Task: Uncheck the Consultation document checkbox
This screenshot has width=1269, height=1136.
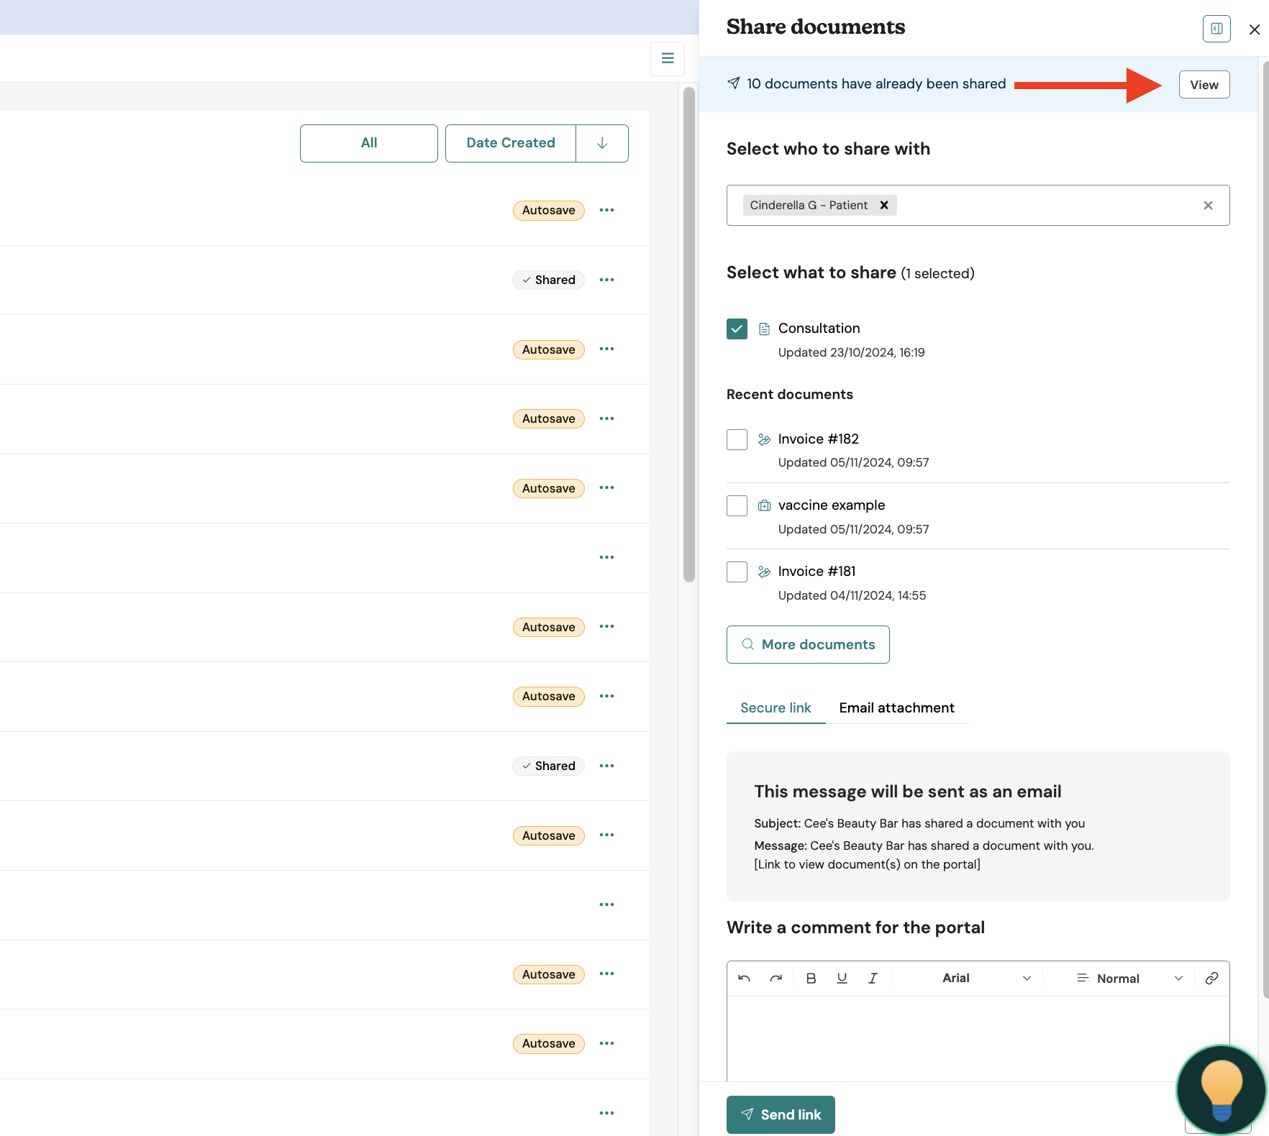Action: [737, 329]
